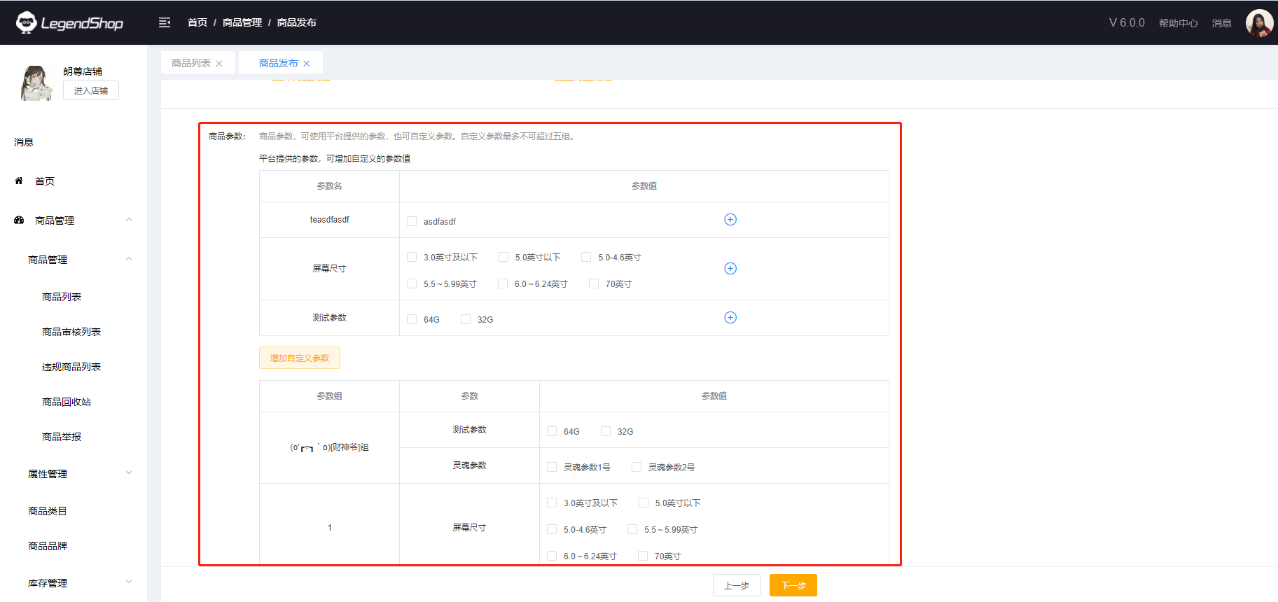Click the 下一步 button
Image resolution: width=1278 pixels, height=602 pixels.
793,585
